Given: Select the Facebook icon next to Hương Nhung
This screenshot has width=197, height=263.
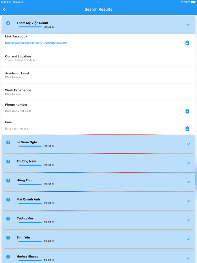Looking at the screenshot, I should pyautogui.click(x=8, y=257).
